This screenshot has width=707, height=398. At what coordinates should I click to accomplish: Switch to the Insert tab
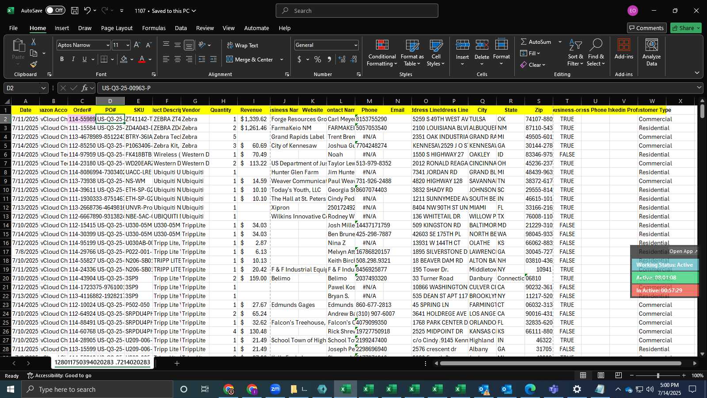(62, 28)
